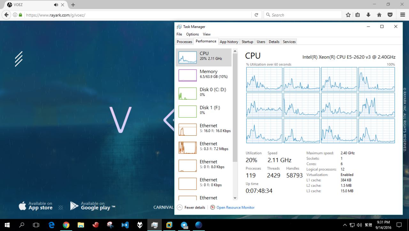Open the Available on App store link
Image resolution: width=409 pixels, height=231 pixels.
tap(35, 206)
